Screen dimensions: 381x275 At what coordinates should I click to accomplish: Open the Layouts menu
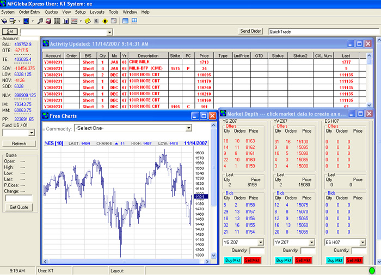coord(97,11)
